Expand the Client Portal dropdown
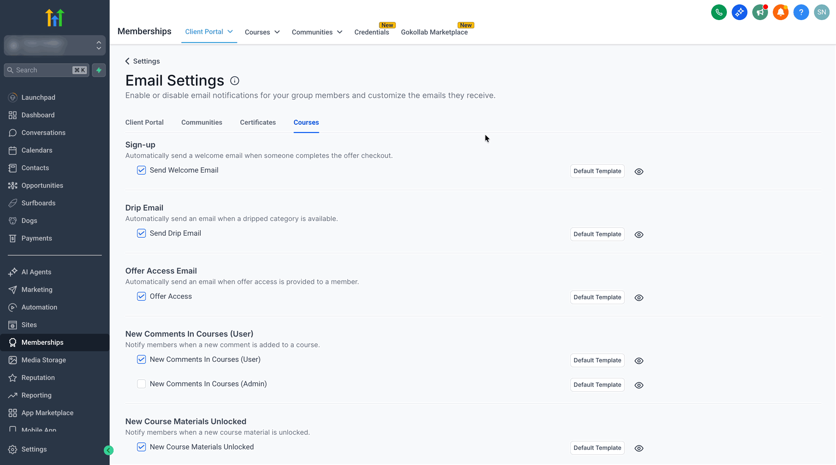 point(209,32)
